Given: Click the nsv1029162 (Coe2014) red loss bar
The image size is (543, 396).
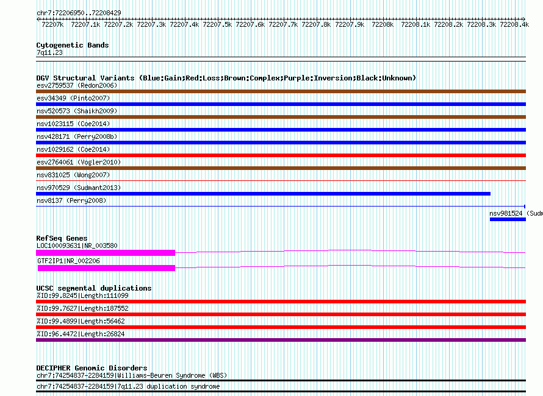Looking at the screenshot, I should tap(281, 155).
